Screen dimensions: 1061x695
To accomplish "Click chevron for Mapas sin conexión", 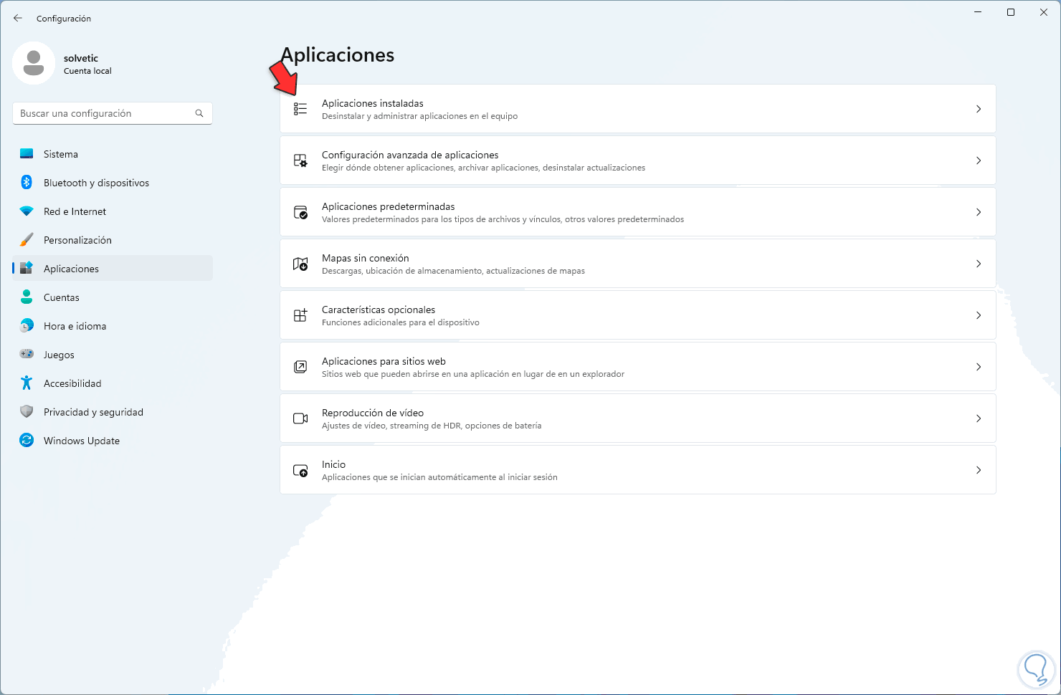I will [979, 264].
